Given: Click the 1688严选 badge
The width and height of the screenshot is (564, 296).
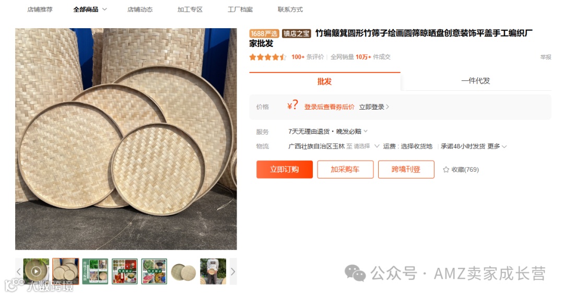Looking at the screenshot, I should tap(264, 33).
